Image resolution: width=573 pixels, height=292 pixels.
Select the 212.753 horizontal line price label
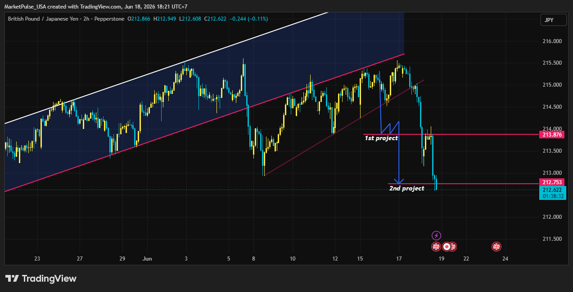coord(551,182)
